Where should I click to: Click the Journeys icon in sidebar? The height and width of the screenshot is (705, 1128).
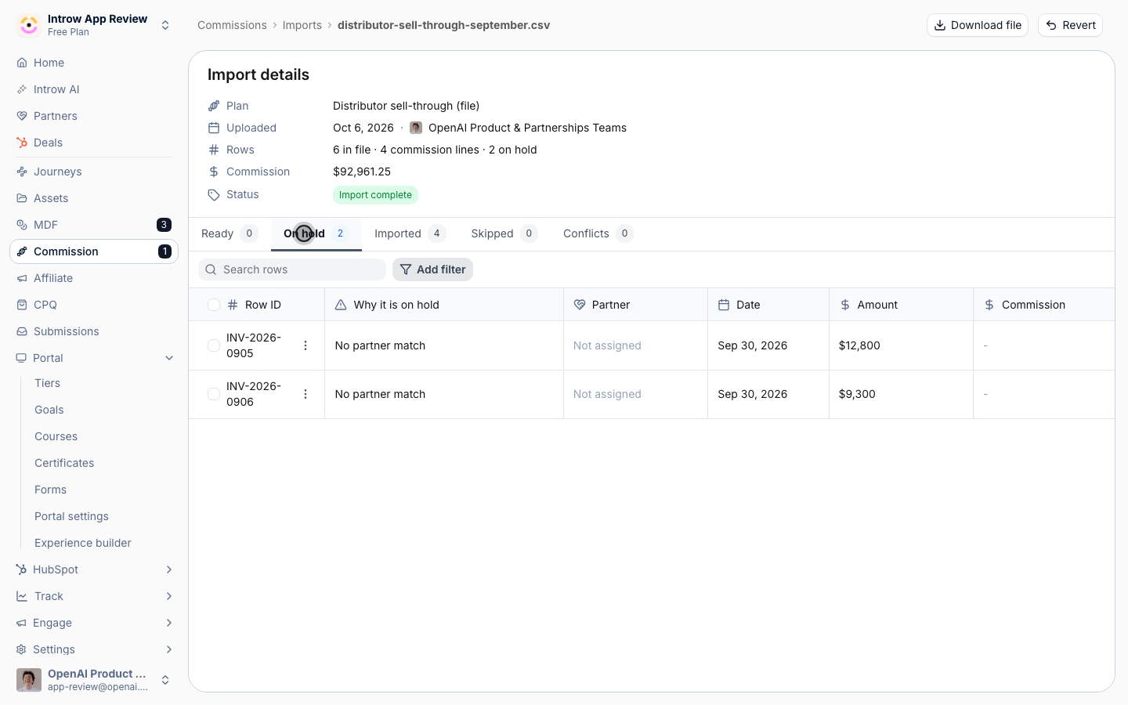pyautogui.click(x=22, y=172)
